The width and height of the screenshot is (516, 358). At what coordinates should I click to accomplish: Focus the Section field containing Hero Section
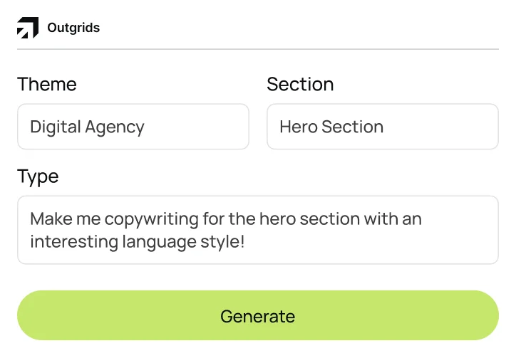pyautogui.click(x=383, y=127)
